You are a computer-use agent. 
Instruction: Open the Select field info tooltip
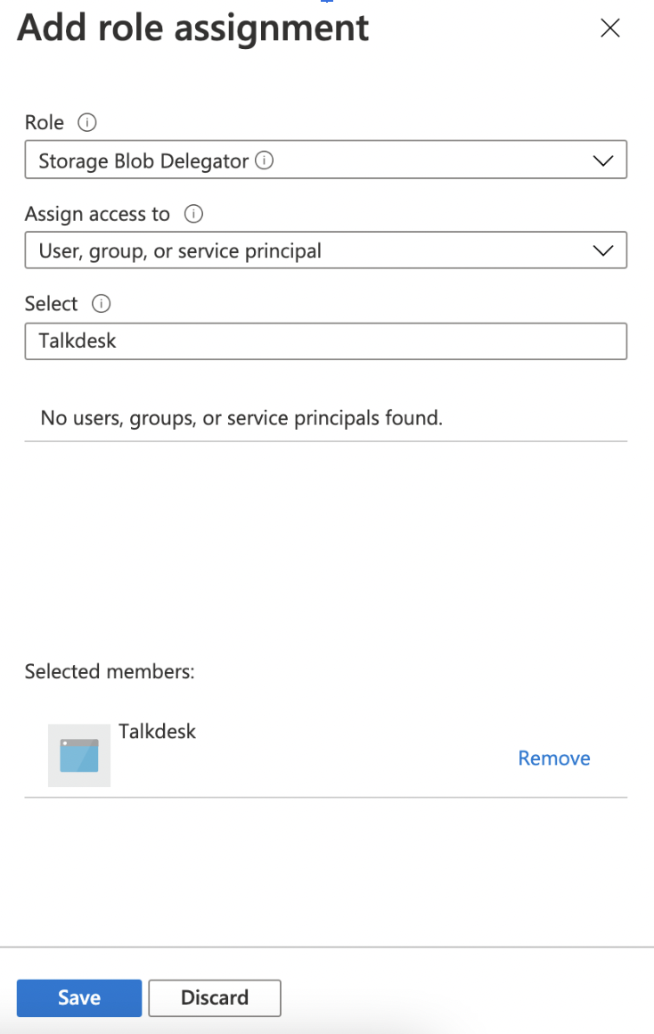pos(102,304)
